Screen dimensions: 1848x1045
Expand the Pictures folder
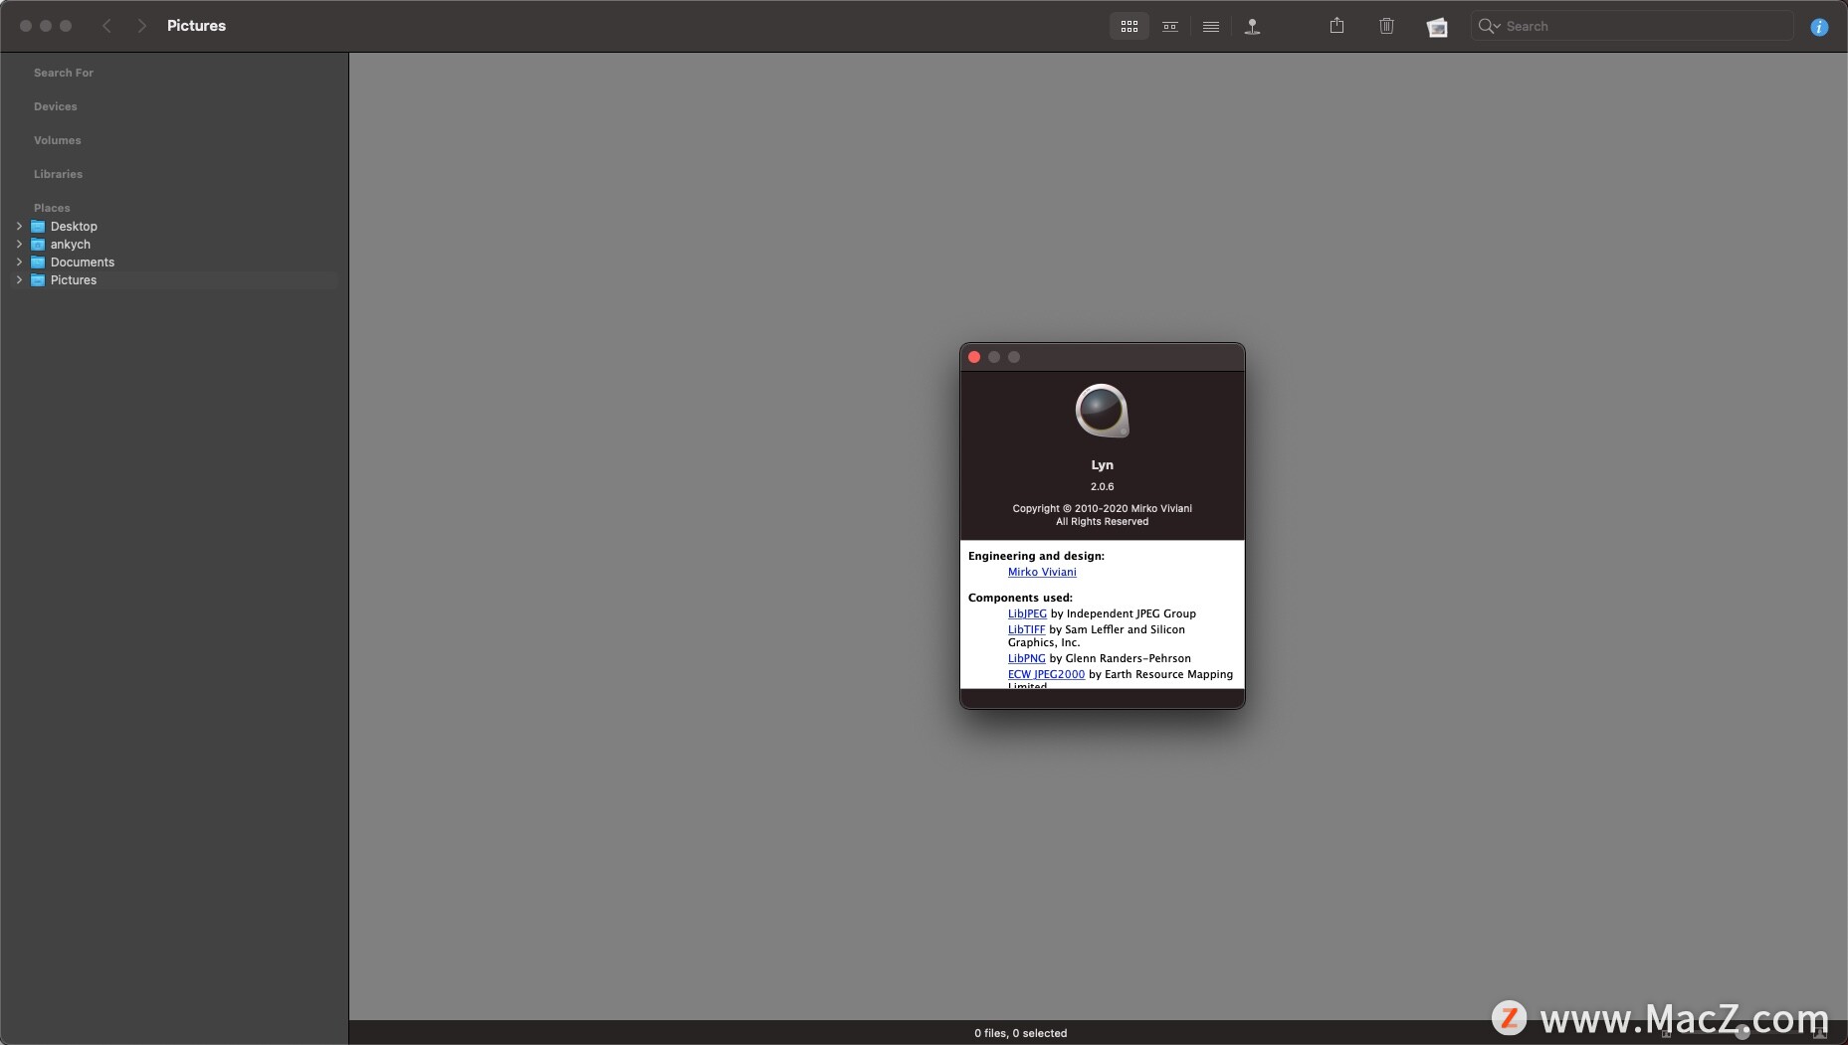tap(19, 280)
